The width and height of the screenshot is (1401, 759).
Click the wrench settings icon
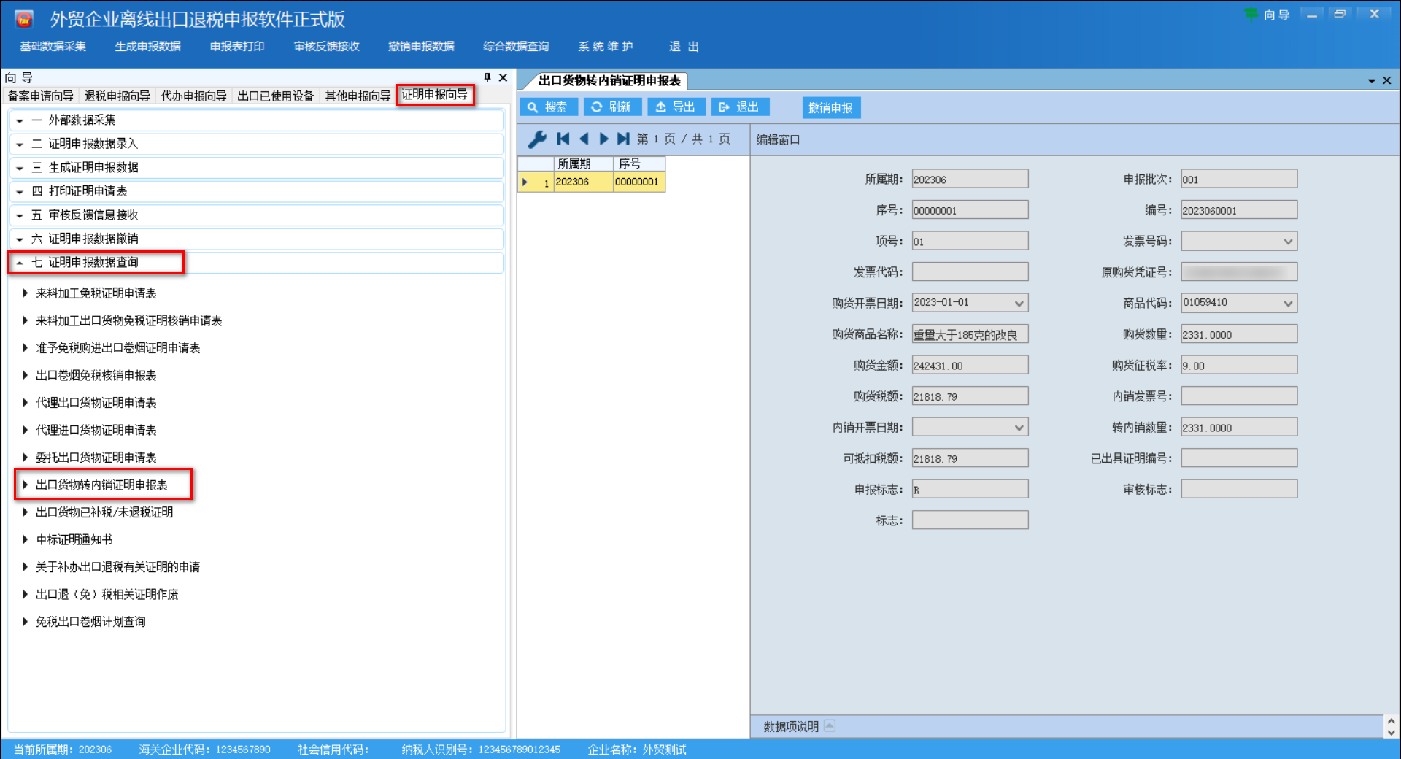[x=537, y=139]
